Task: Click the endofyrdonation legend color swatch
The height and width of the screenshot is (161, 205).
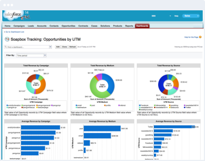Action: tap(7, 105)
